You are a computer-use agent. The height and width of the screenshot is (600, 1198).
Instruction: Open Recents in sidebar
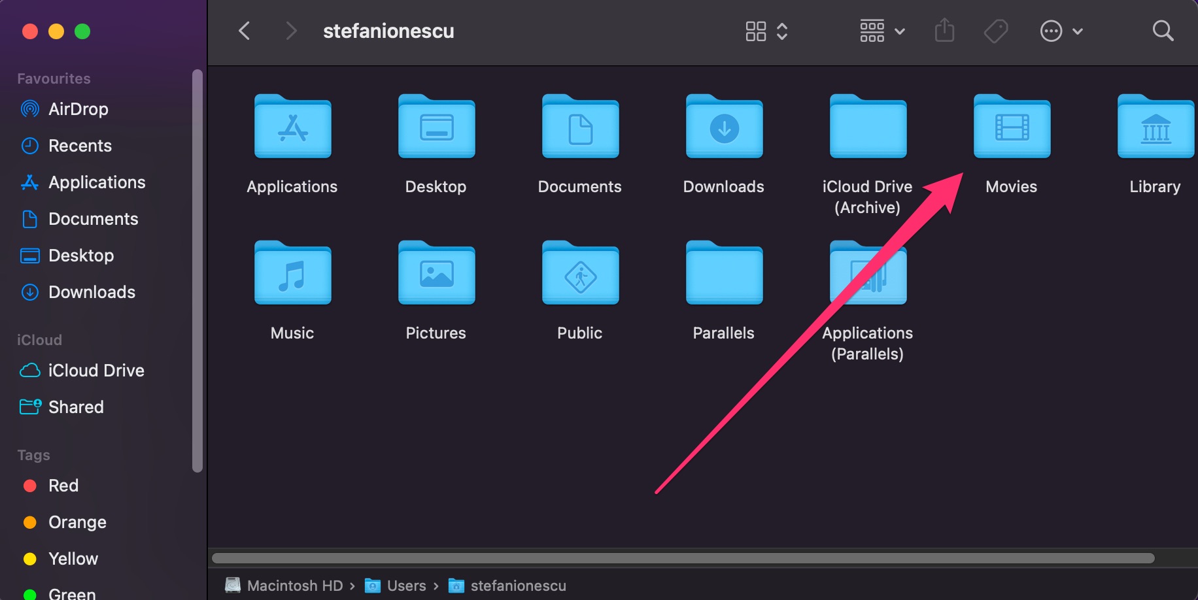pyautogui.click(x=80, y=146)
